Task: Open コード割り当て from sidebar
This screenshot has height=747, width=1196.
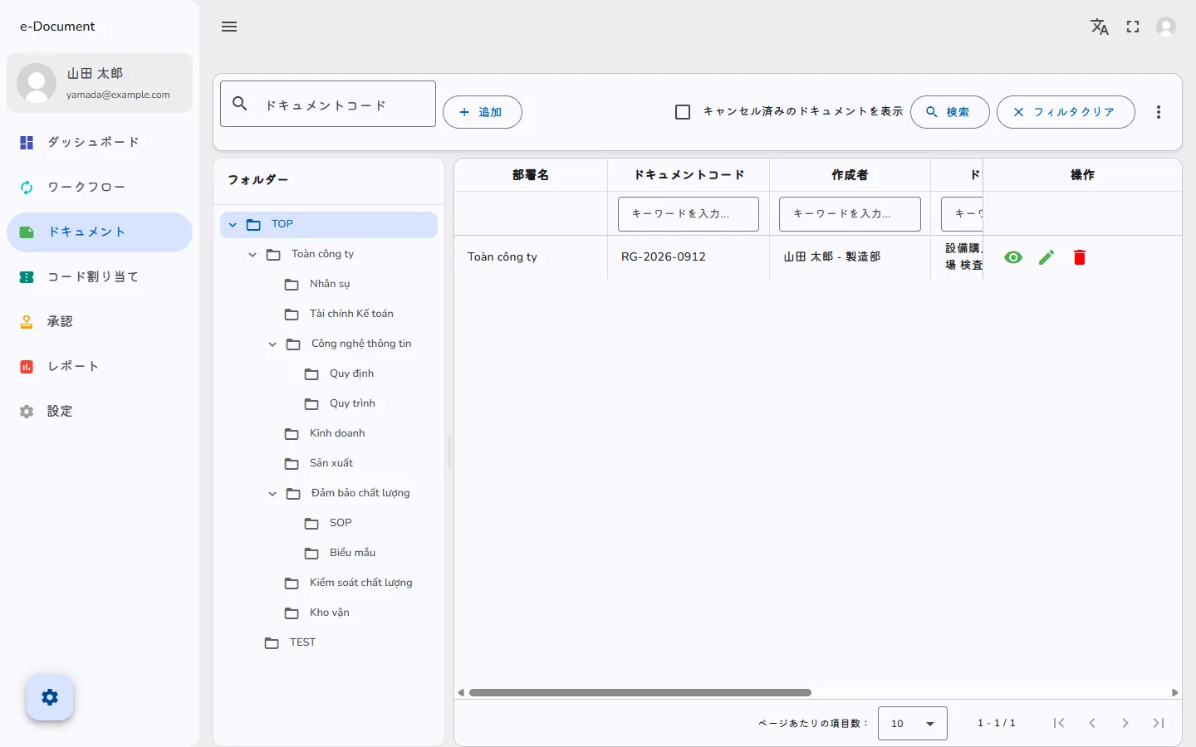Action: pos(100,277)
